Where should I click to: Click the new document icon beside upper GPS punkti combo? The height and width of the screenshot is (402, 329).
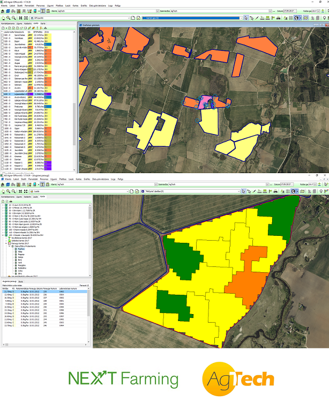[x=133, y=18]
